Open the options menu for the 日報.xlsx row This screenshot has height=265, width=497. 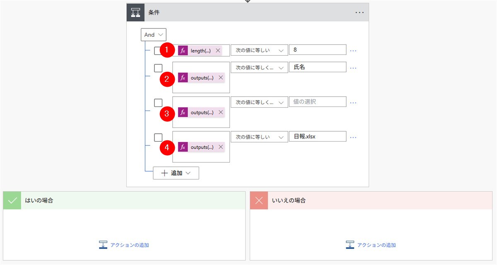click(353, 137)
